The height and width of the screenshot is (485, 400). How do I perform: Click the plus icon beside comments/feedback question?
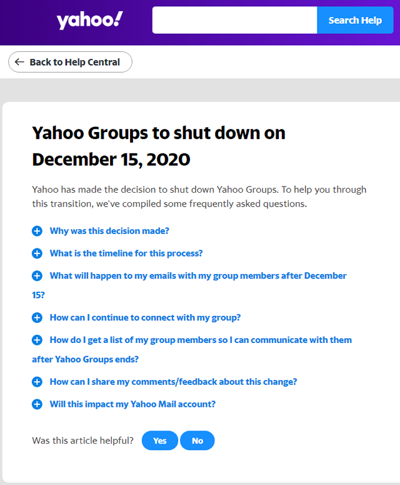pyautogui.click(x=37, y=382)
